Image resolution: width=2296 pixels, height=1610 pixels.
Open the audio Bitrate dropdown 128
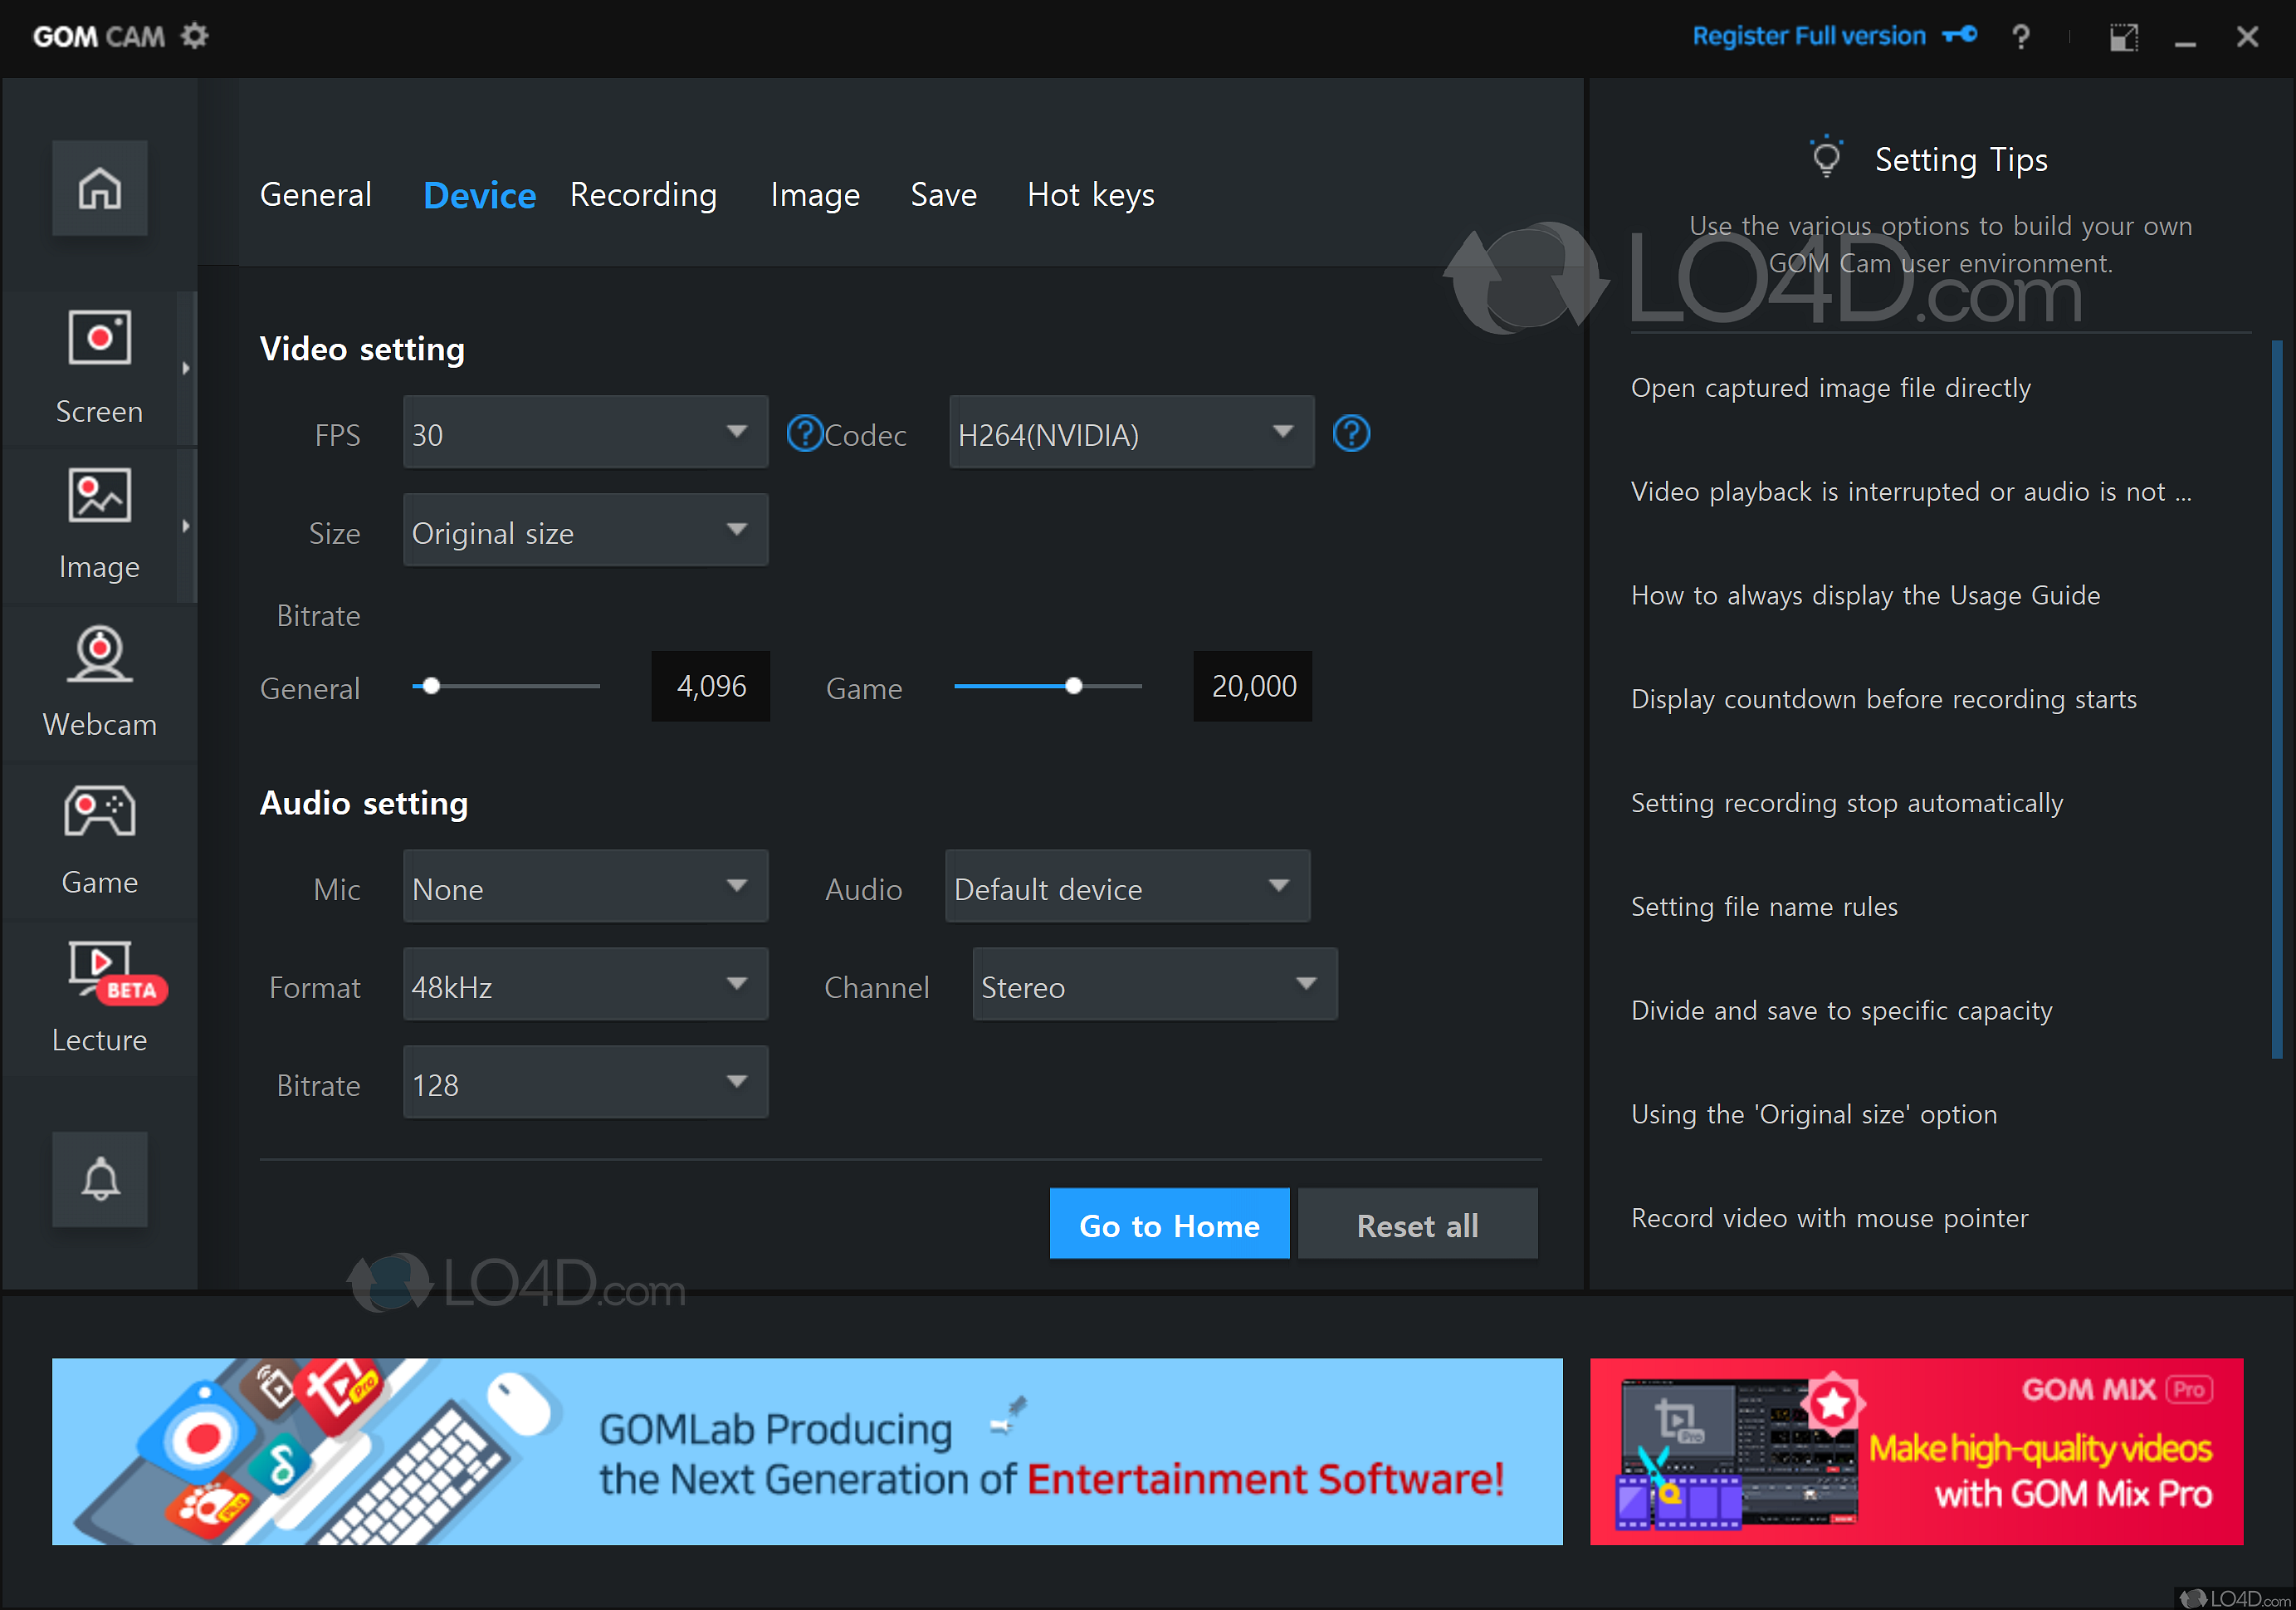[586, 1082]
